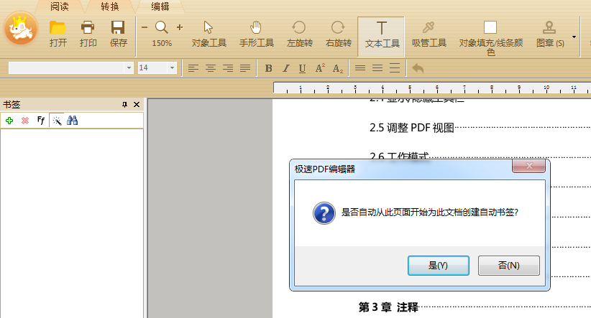Center align text
591x318 pixels.
point(211,68)
